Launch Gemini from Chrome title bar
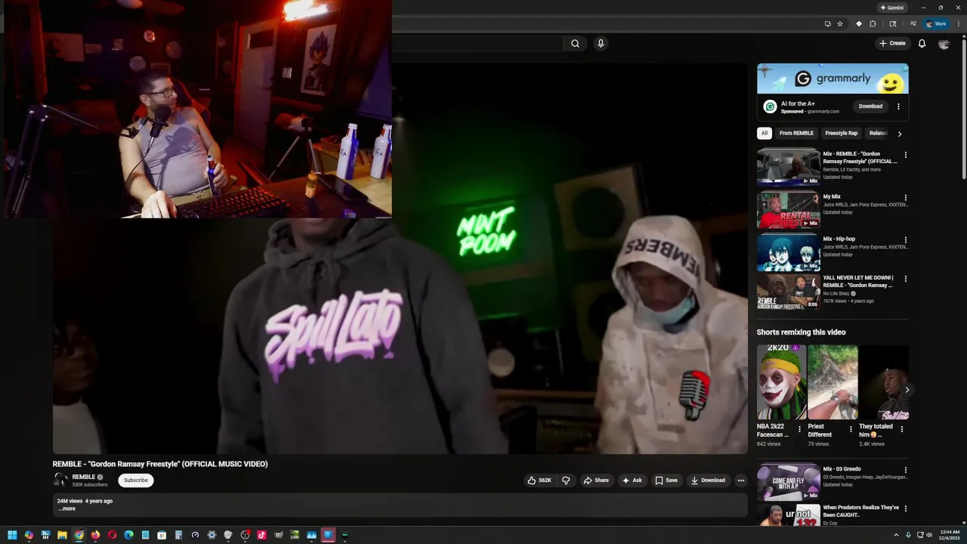967x544 pixels. pos(891,8)
